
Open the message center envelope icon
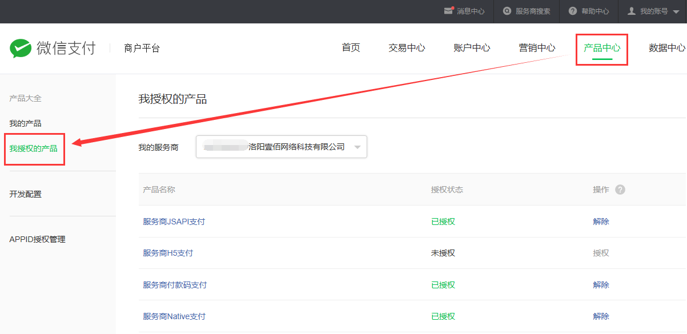coord(448,11)
